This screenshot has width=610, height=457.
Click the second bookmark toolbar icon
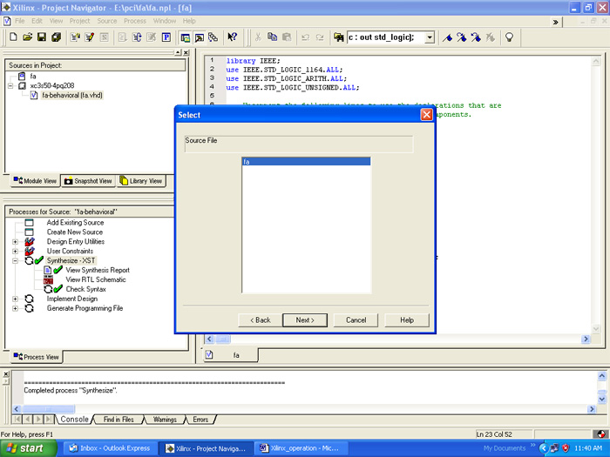pyautogui.click(x=462, y=37)
